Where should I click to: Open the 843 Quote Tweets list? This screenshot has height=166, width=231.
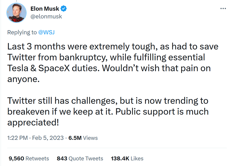pos(80,158)
